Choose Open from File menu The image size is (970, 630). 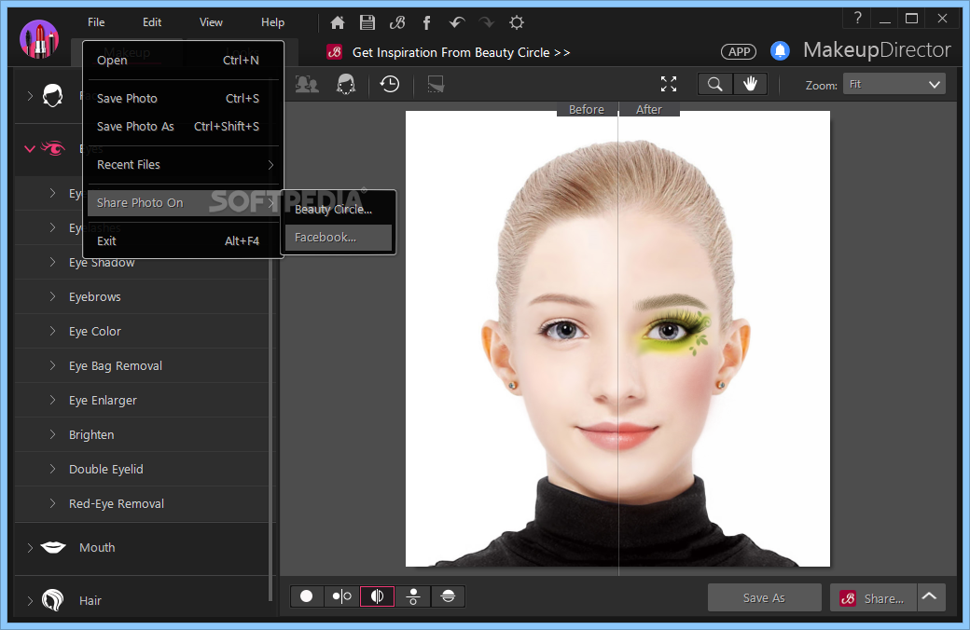point(184,60)
